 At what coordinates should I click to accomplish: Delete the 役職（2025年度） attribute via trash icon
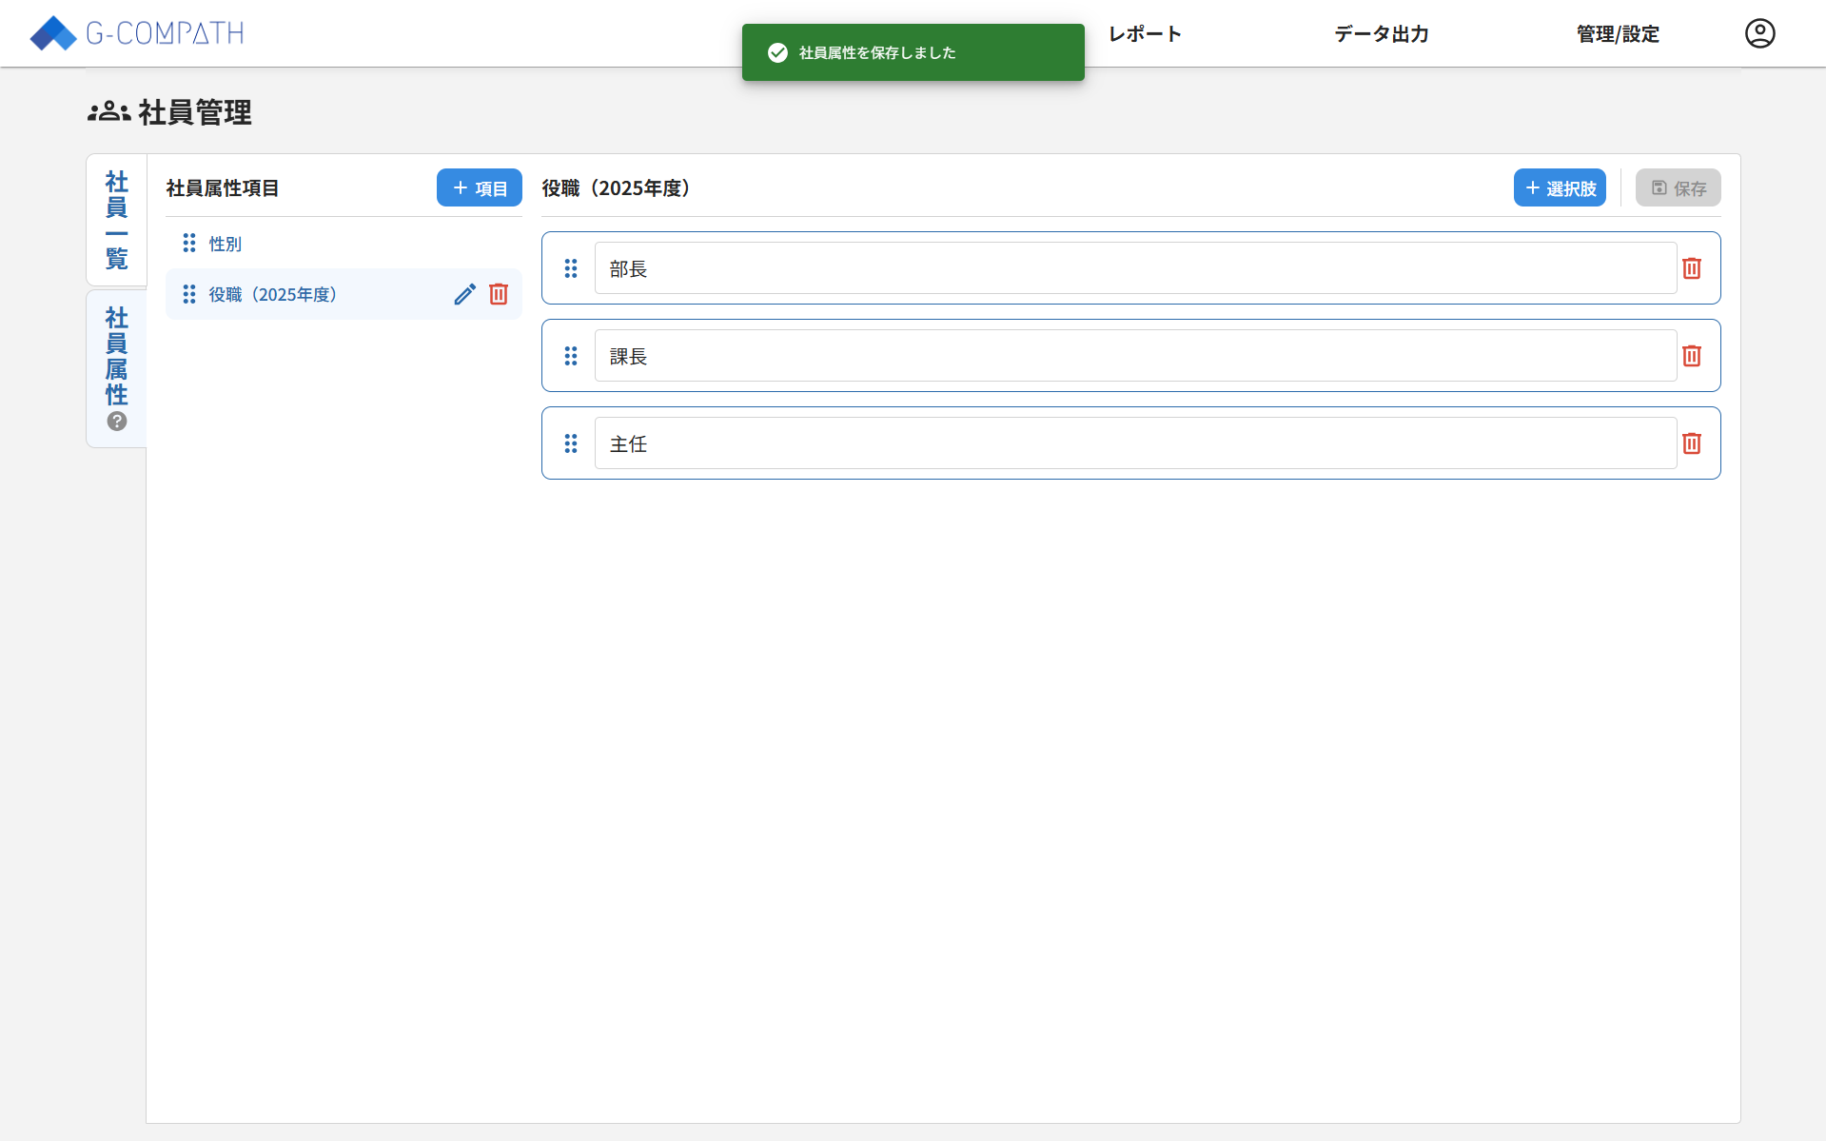coord(499,294)
